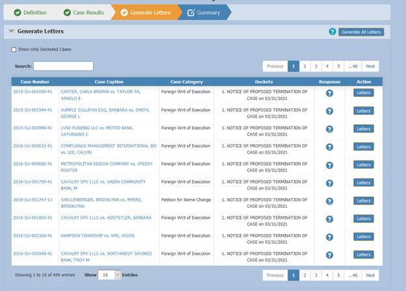
Task: Go to page 4 in top pagination
Action: tap(327, 66)
